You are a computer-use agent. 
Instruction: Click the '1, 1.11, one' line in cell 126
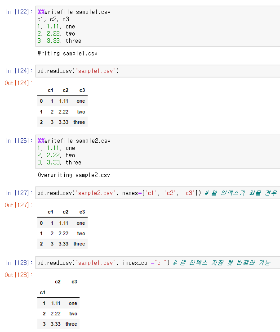click(56, 148)
